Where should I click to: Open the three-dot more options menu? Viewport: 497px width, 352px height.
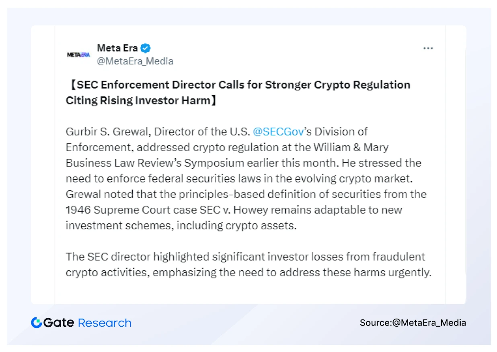pyautogui.click(x=428, y=48)
